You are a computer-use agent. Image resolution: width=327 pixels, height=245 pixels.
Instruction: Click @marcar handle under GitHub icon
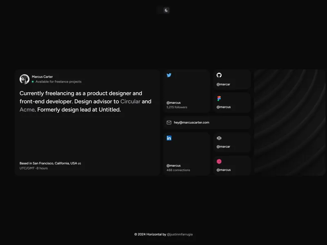coord(223,85)
